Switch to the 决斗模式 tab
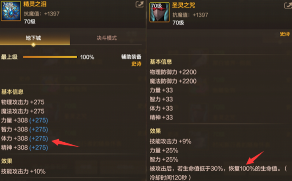 pos(106,38)
